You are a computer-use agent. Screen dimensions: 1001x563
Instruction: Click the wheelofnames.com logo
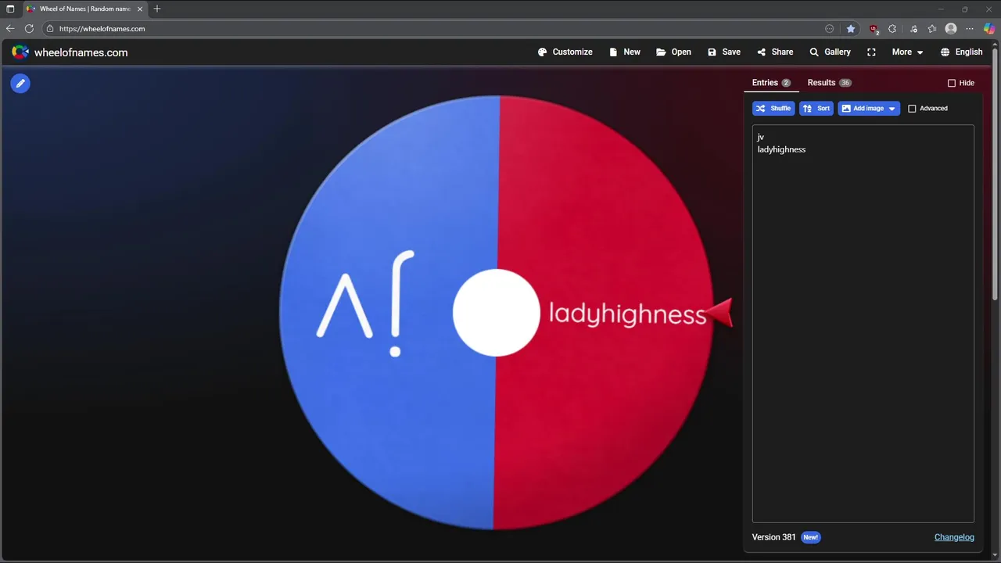point(69,52)
